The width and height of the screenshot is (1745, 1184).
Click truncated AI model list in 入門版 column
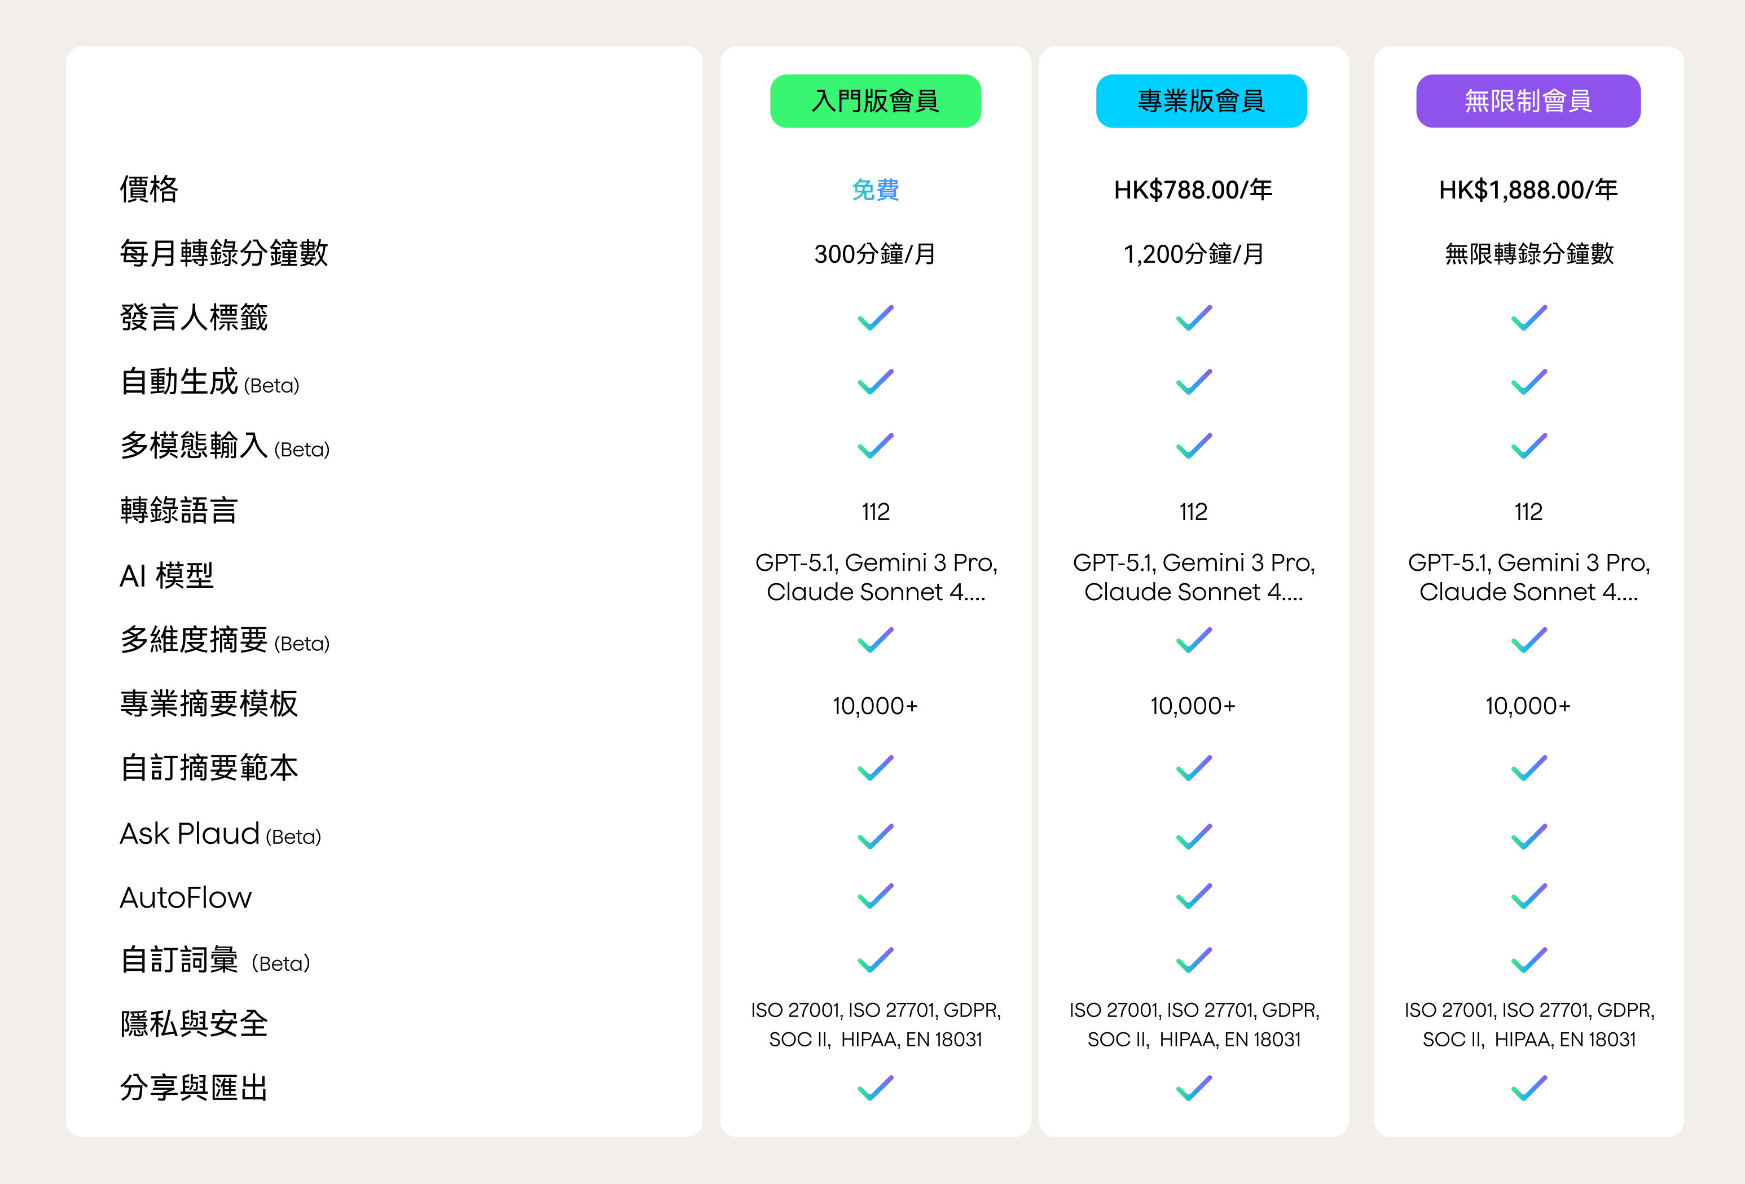pyautogui.click(x=876, y=576)
